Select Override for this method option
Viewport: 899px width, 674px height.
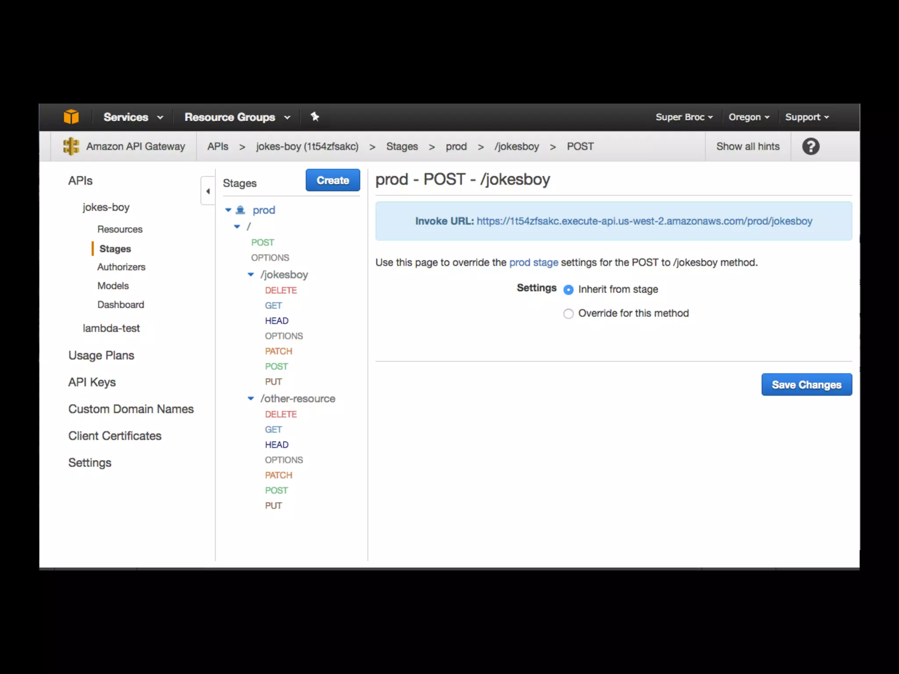tap(568, 314)
